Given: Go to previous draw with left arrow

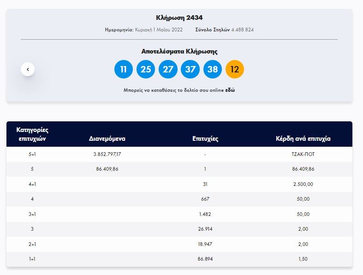Looking at the screenshot, I should (28, 69).
